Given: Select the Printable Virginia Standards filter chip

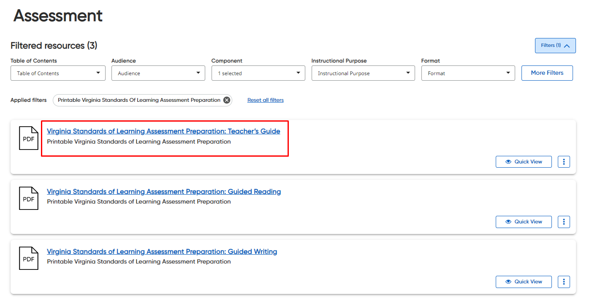Looking at the screenshot, I should (x=139, y=100).
